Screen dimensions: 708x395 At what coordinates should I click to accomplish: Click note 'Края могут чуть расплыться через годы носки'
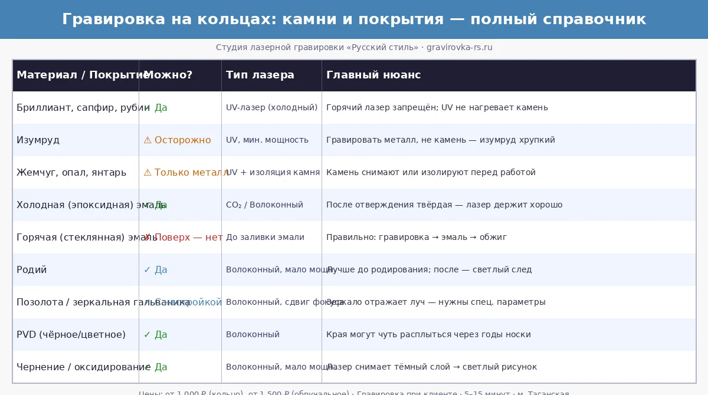click(x=428, y=335)
